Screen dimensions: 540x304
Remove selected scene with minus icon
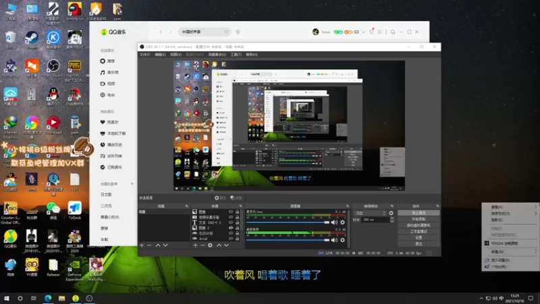149,245
